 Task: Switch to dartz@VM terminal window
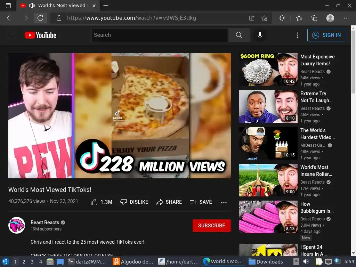[x=87, y=261]
